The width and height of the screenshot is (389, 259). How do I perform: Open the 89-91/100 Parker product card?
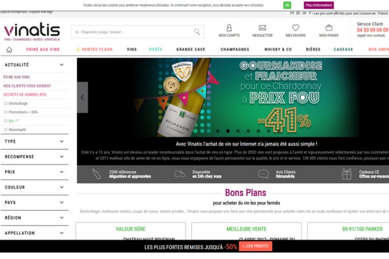point(348,231)
